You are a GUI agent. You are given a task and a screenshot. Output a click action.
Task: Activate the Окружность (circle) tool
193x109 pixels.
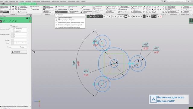coord(73,7)
